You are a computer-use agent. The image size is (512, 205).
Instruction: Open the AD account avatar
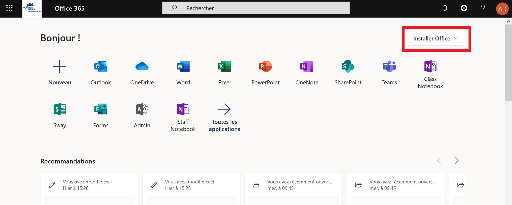502,9
